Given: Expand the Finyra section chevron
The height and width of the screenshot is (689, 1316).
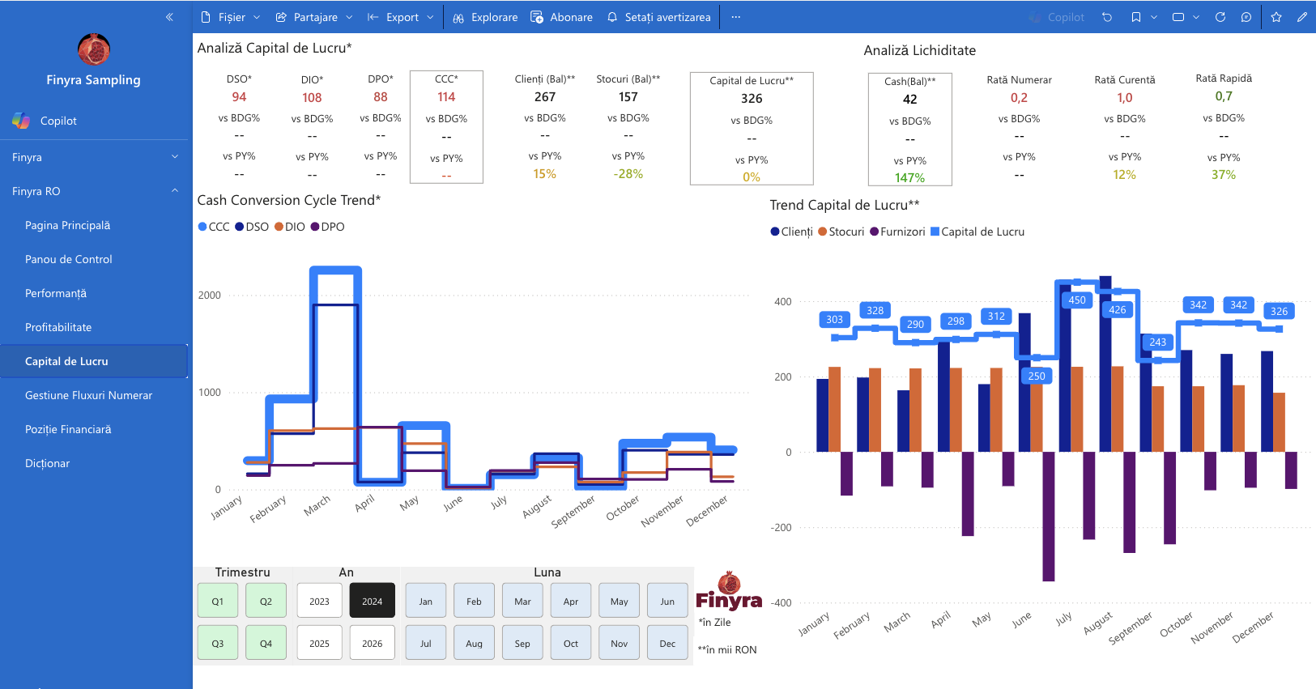Looking at the screenshot, I should point(175,157).
